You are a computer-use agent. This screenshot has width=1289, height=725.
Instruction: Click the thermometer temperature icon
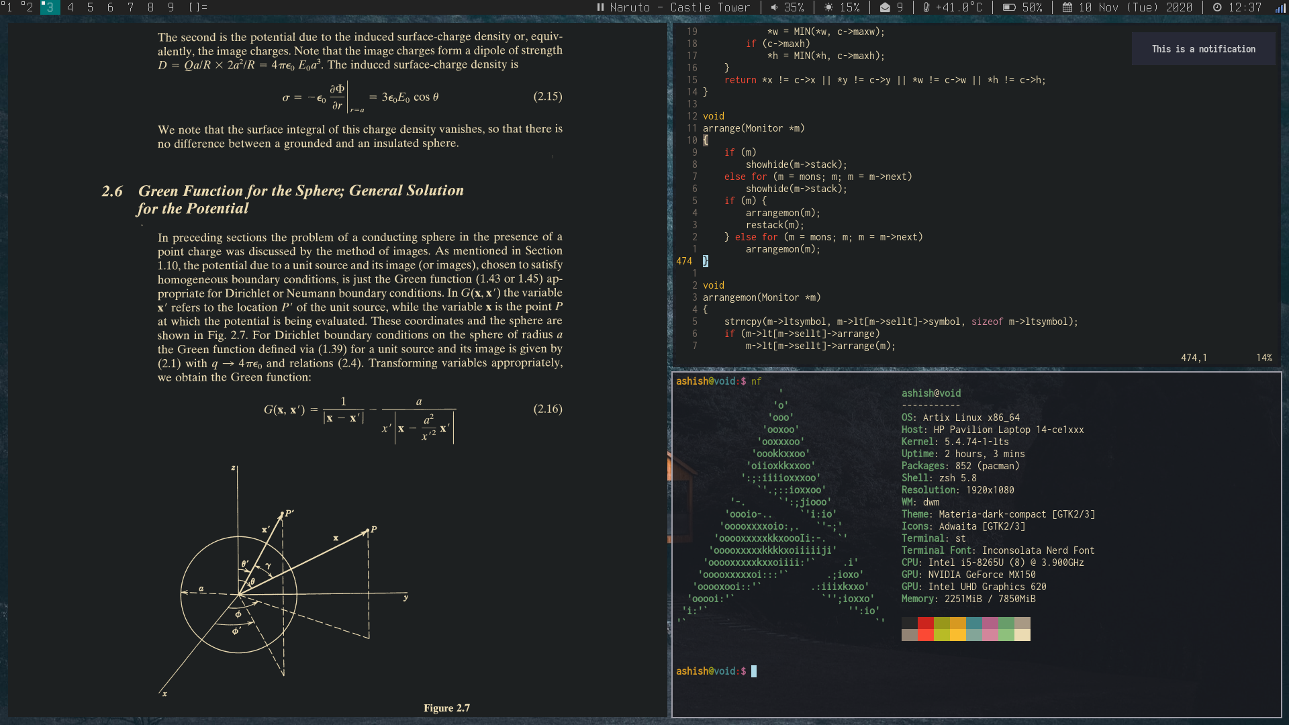point(926,7)
